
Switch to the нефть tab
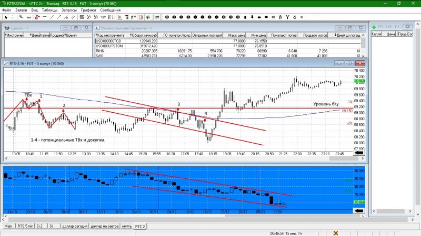pyautogui.click(x=127, y=226)
